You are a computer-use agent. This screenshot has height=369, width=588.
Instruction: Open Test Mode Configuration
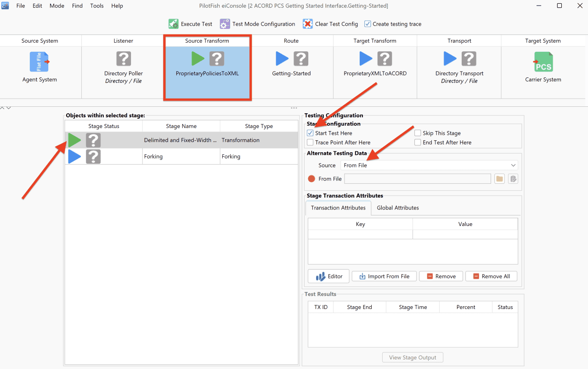coord(257,24)
